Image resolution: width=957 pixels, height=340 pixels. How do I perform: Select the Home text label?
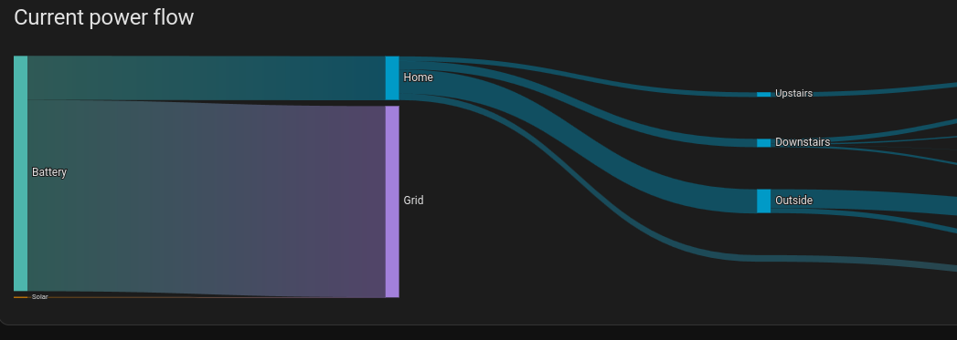coord(418,77)
